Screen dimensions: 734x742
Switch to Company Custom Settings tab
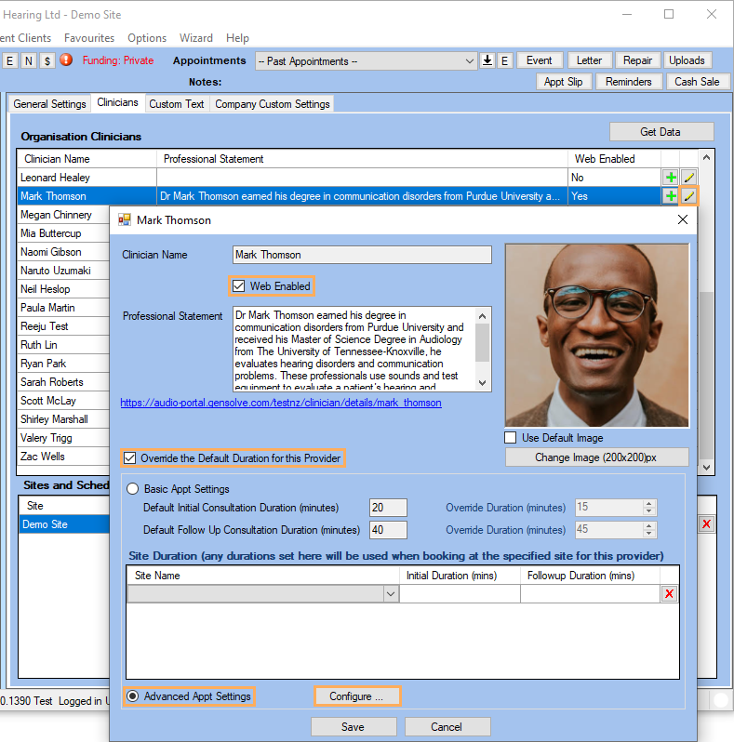pos(273,104)
